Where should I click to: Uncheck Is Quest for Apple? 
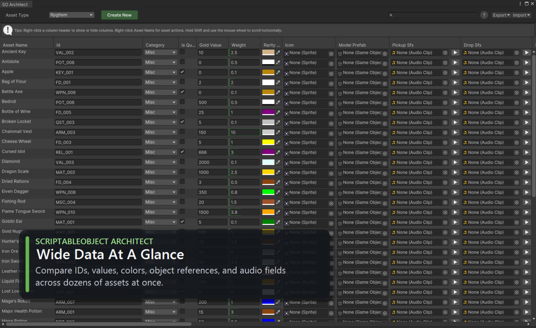[182, 72]
